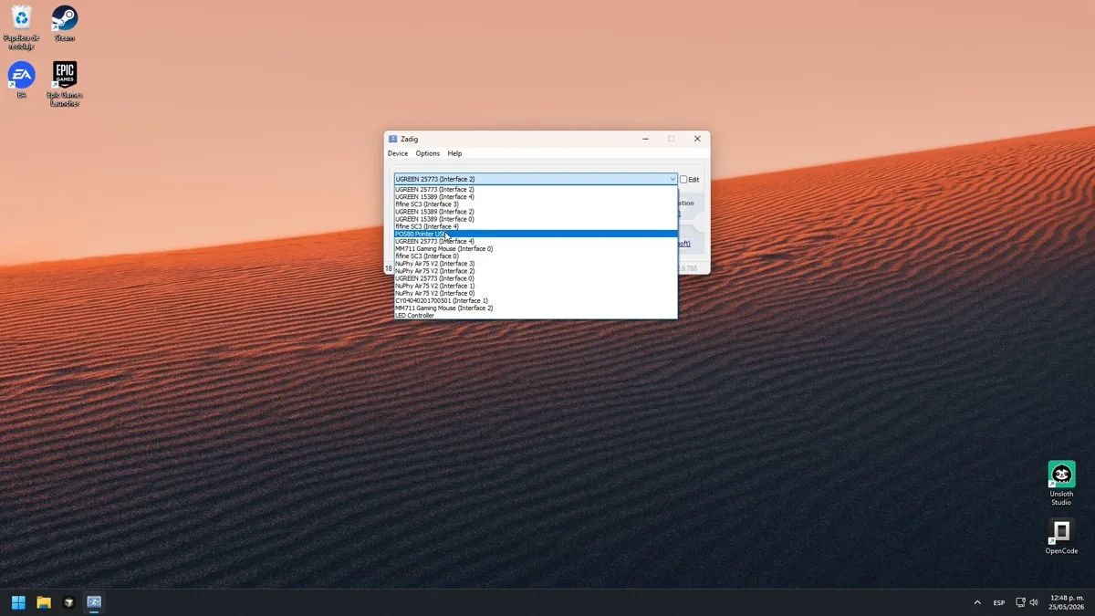Choose UGREEN 15389 (Interface 0) from list
This screenshot has width=1095, height=616.
(x=536, y=219)
